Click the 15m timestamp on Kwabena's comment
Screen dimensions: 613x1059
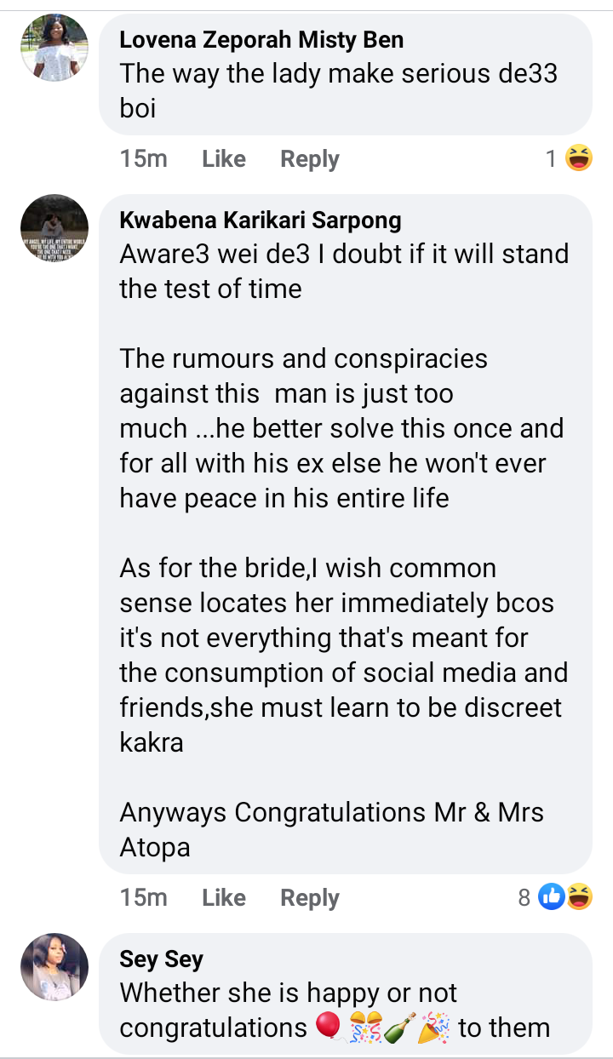coord(143,897)
